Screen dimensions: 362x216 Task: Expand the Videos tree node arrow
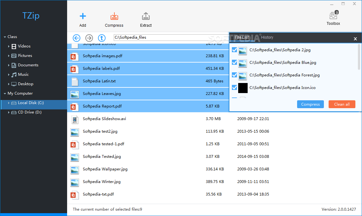click(9, 46)
